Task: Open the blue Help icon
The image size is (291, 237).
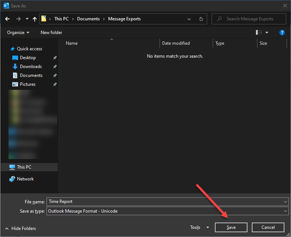Action: (x=282, y=33)
